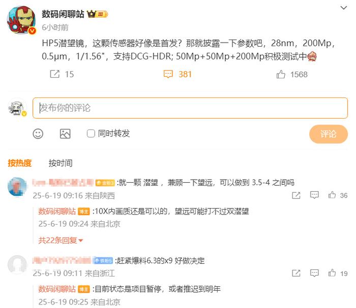
Task: Click the repost icon showing 15
Action: pos(55,74)
